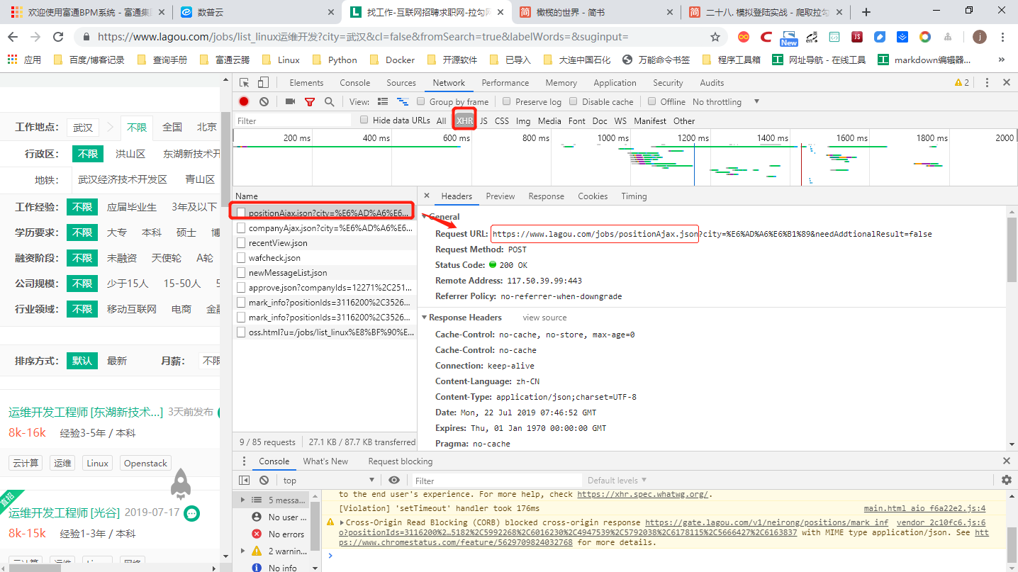The width and height of the screenshot is (1018, 572).
Task: Stop recording network log with red button
Action: [244, 102]
